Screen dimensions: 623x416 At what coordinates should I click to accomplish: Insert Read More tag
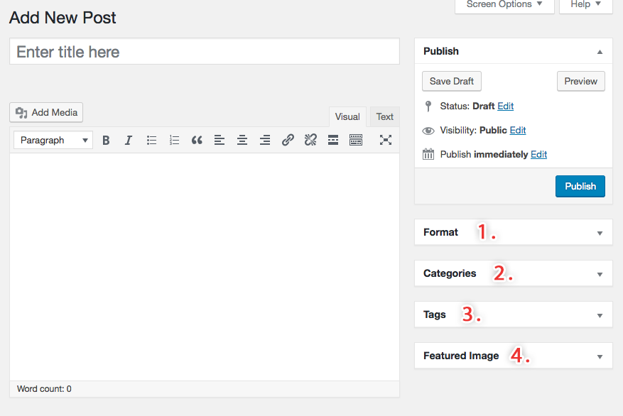click(333, 141)
